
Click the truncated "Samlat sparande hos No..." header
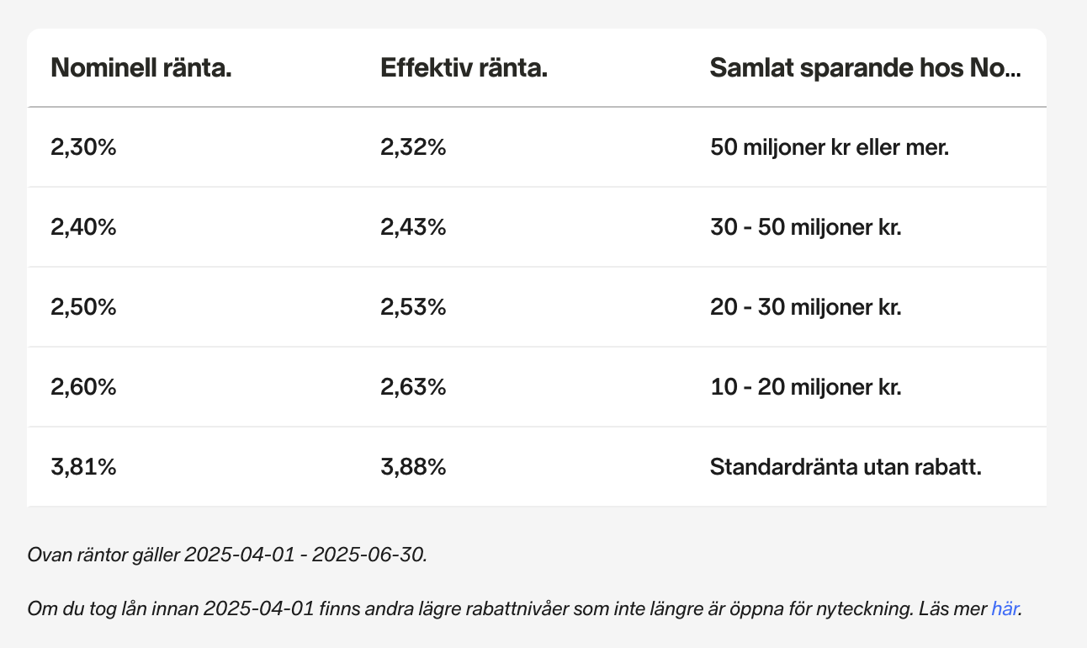[865, 68]
